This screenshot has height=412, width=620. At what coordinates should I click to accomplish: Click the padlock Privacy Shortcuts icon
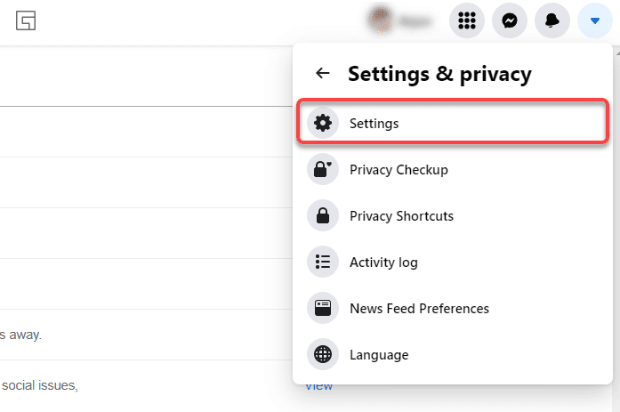coord(323,216)
